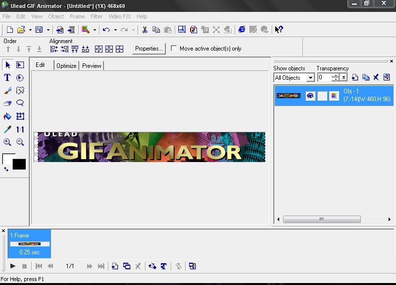Image resolution: width=396 pixels, height=285 pixels.
Task: Select the rectangle selection tool
Action: click(20, 65)
